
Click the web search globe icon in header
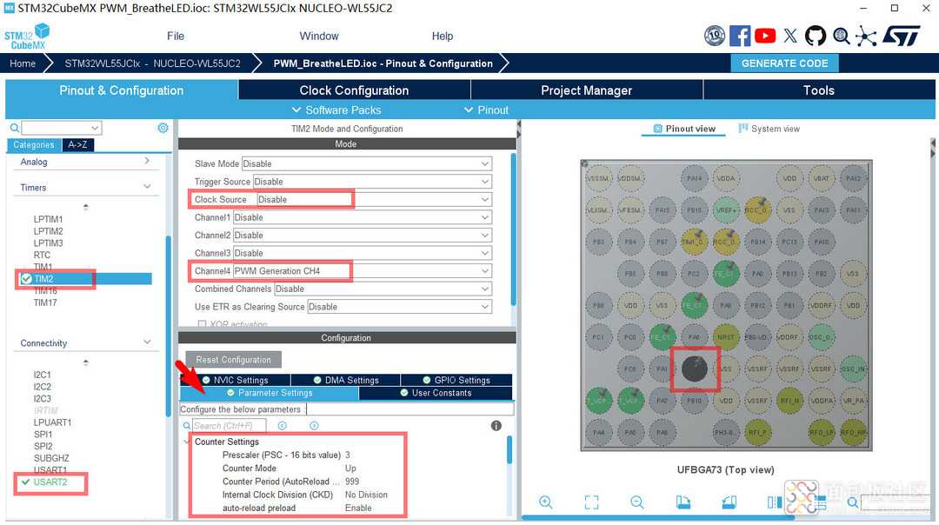point(841,36)
